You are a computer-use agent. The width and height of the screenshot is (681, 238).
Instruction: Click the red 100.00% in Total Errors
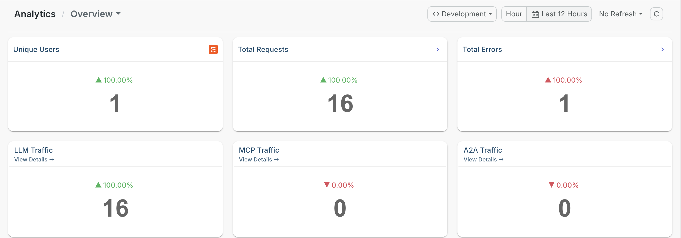coord(564,80)
